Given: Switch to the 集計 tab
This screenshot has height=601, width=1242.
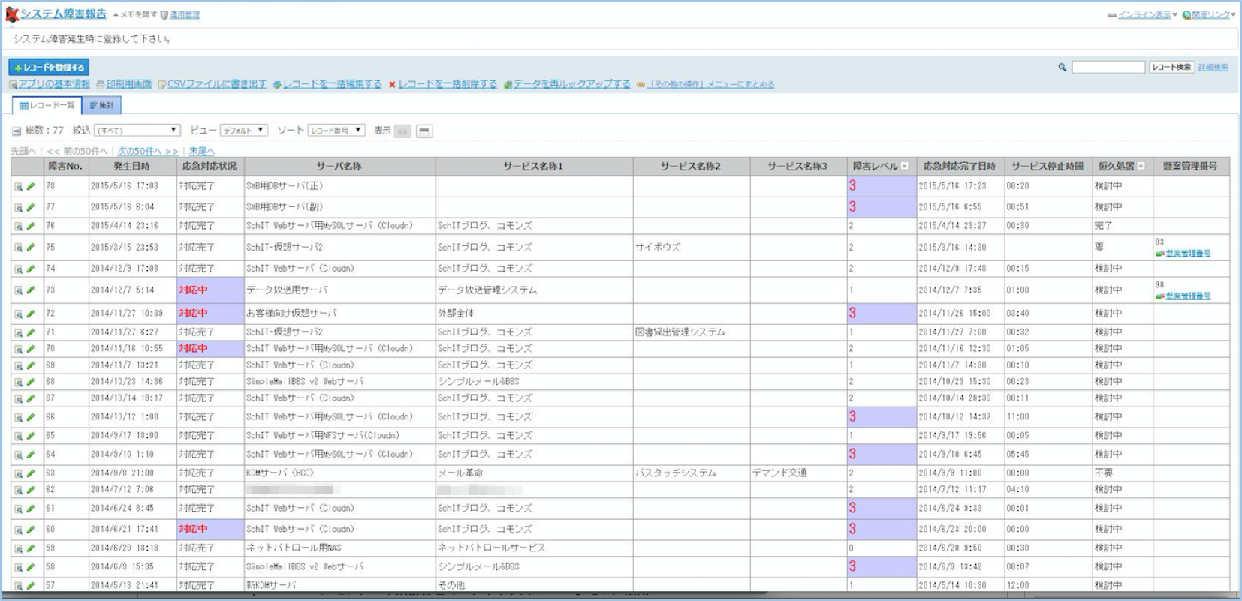Looking at the screenshot, I should 102,106.
